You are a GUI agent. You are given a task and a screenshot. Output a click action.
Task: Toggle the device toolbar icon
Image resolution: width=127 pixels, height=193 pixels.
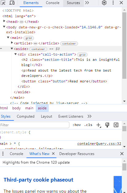pos(12,3)
